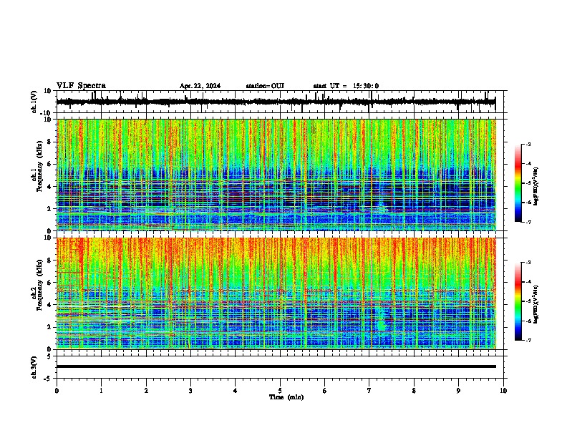Click the 'ch.3(V)' axis label
This screenshot has width=567, height=438.
tap(34, 367)
